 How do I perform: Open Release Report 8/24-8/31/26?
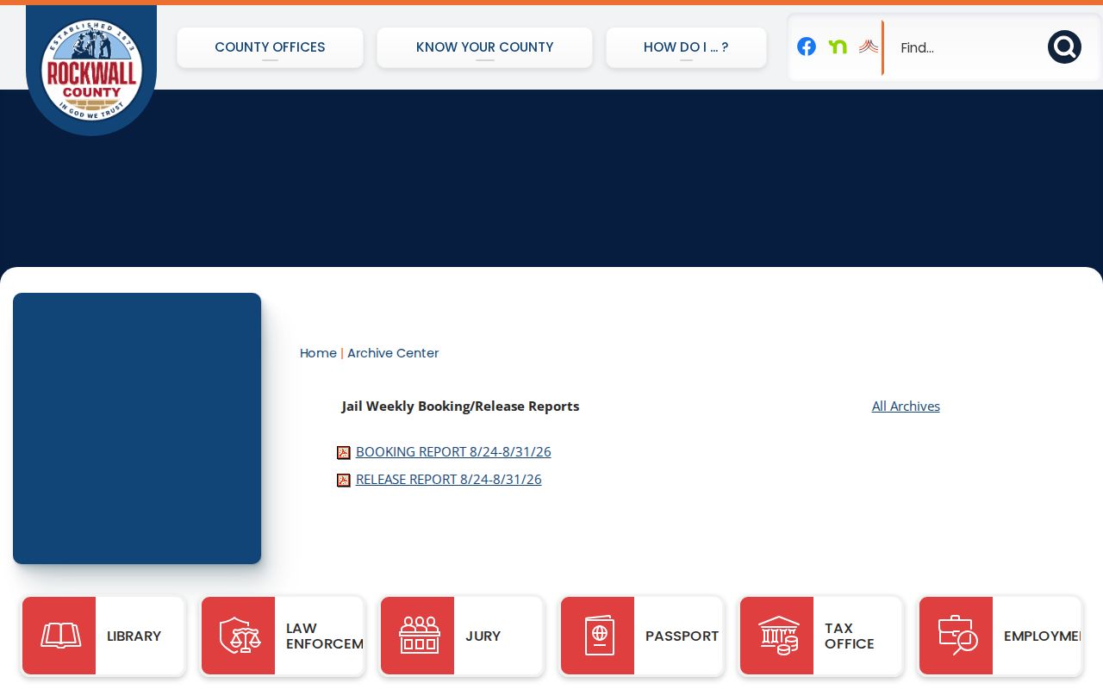(449, 480)
